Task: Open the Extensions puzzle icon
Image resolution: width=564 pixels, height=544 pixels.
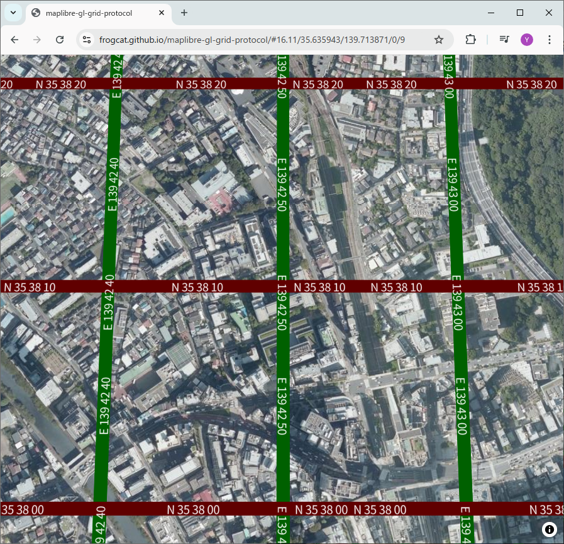Action: coord(470,40)
